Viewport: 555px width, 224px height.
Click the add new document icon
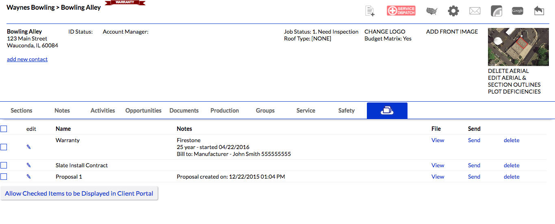370,11
